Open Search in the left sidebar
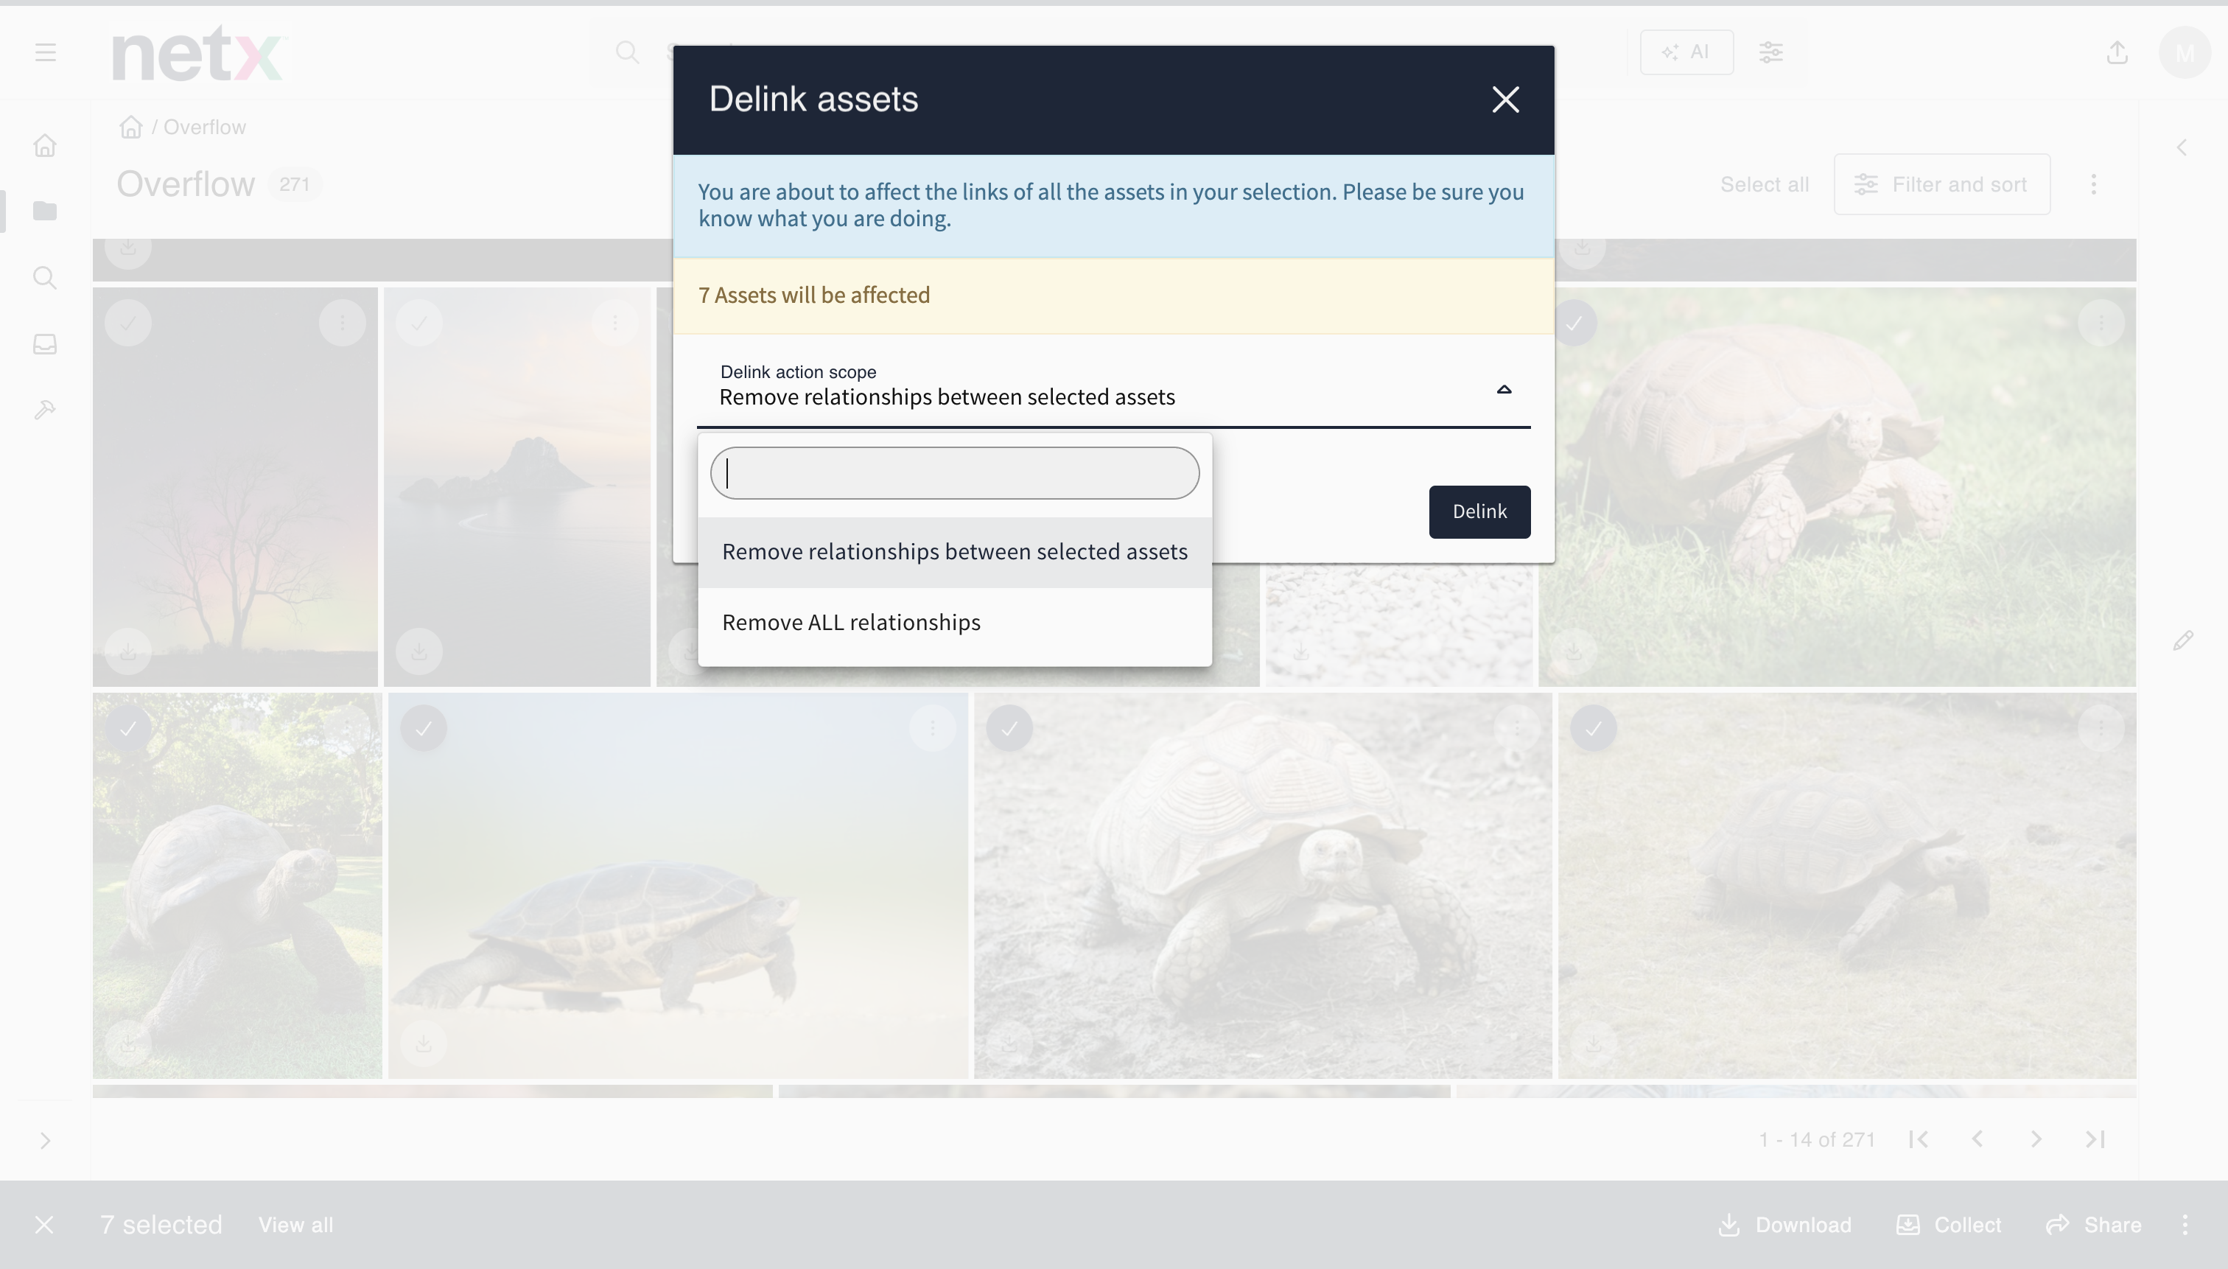2228x1269 pixels. 44,278
